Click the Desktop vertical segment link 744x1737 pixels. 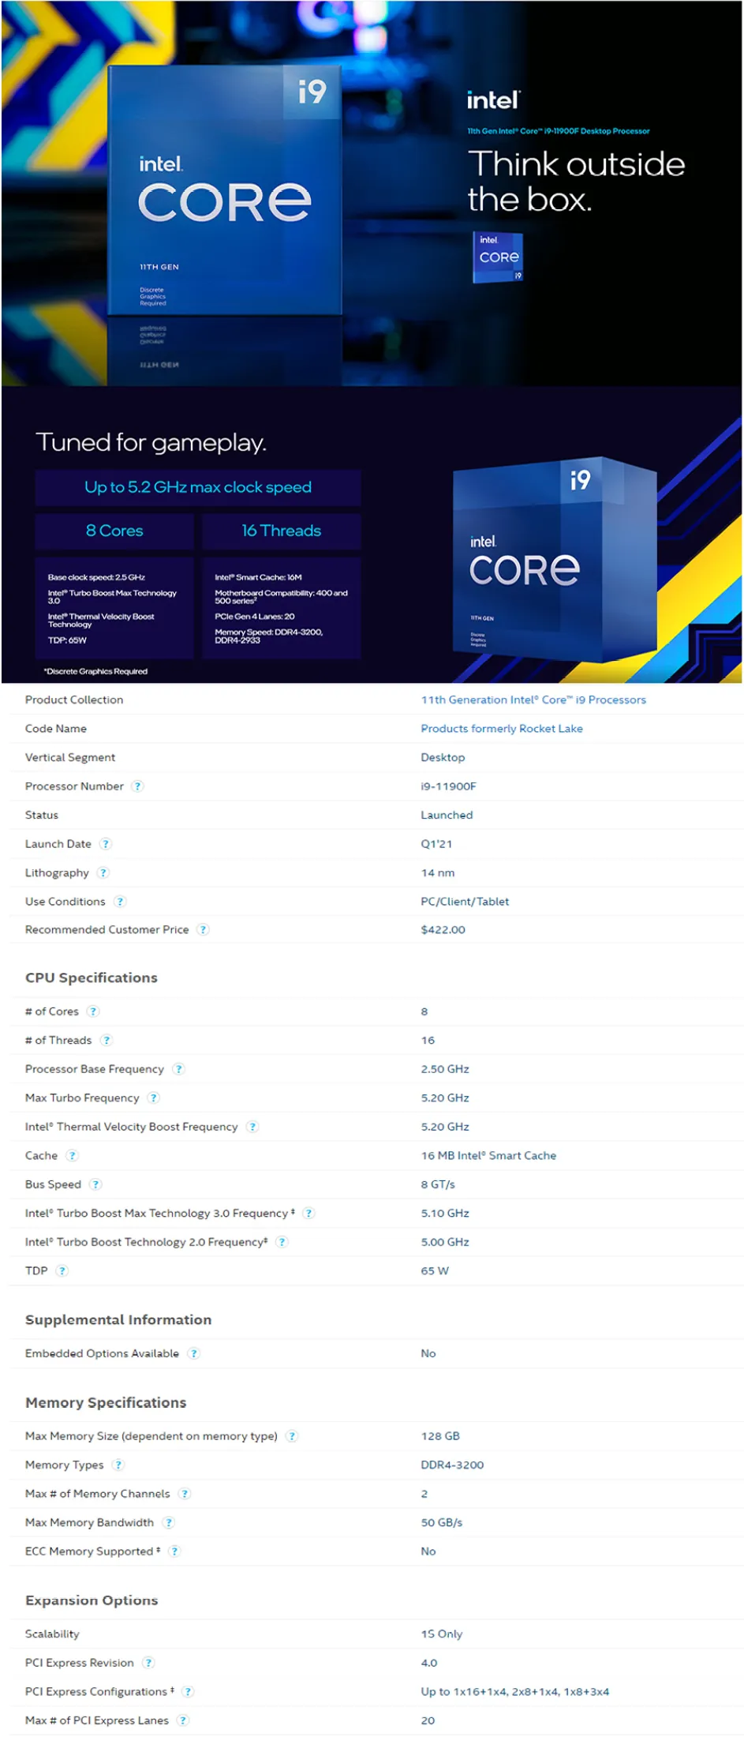443,757
